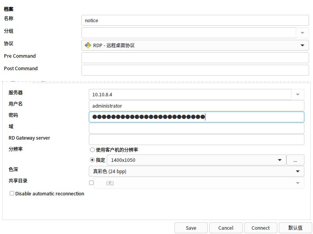Click the 'RD Gateway server' label
The width and height of the screenshot is (313, 234).
coord(29,138)
